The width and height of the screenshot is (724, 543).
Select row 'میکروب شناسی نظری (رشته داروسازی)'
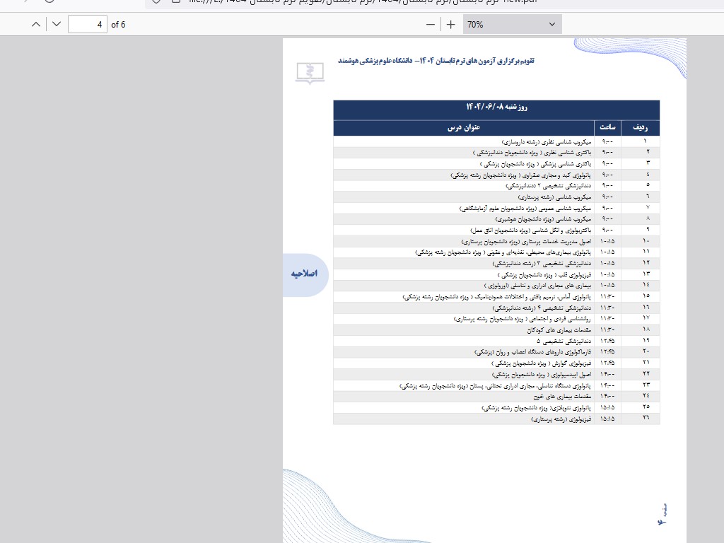pos(496,141)
